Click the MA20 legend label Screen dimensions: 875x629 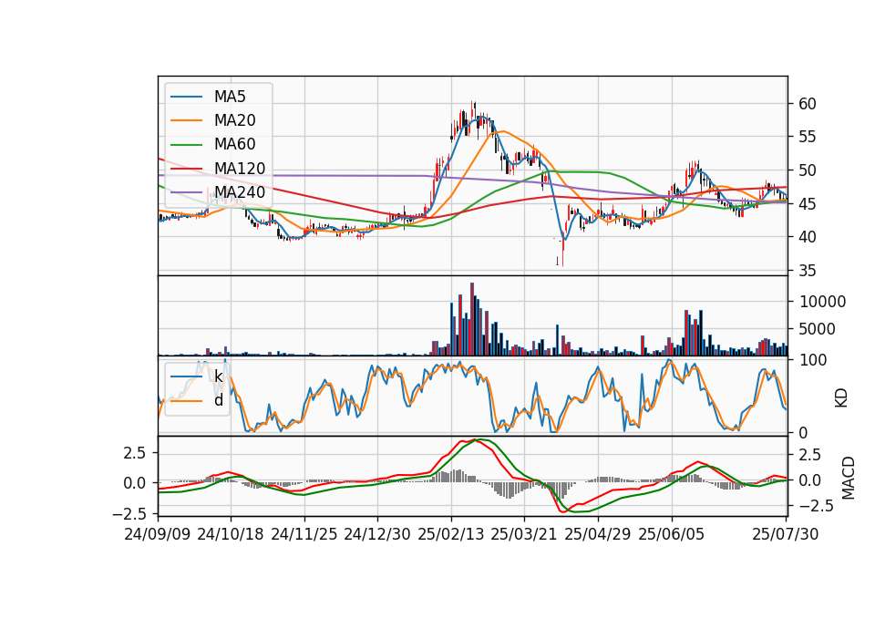coord(234,120)
